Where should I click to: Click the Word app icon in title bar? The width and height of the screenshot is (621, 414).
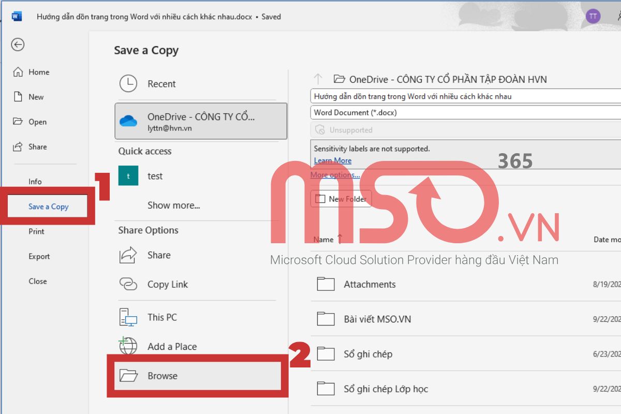coord(17,17)
